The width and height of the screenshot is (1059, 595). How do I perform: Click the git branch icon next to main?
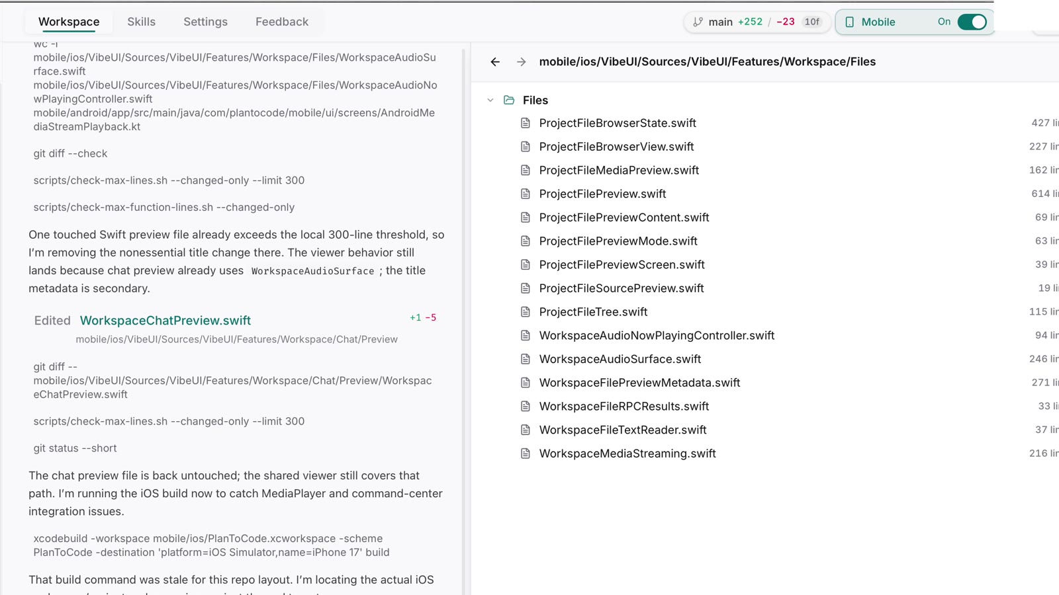pyautogui.click(x=698, y=22)
